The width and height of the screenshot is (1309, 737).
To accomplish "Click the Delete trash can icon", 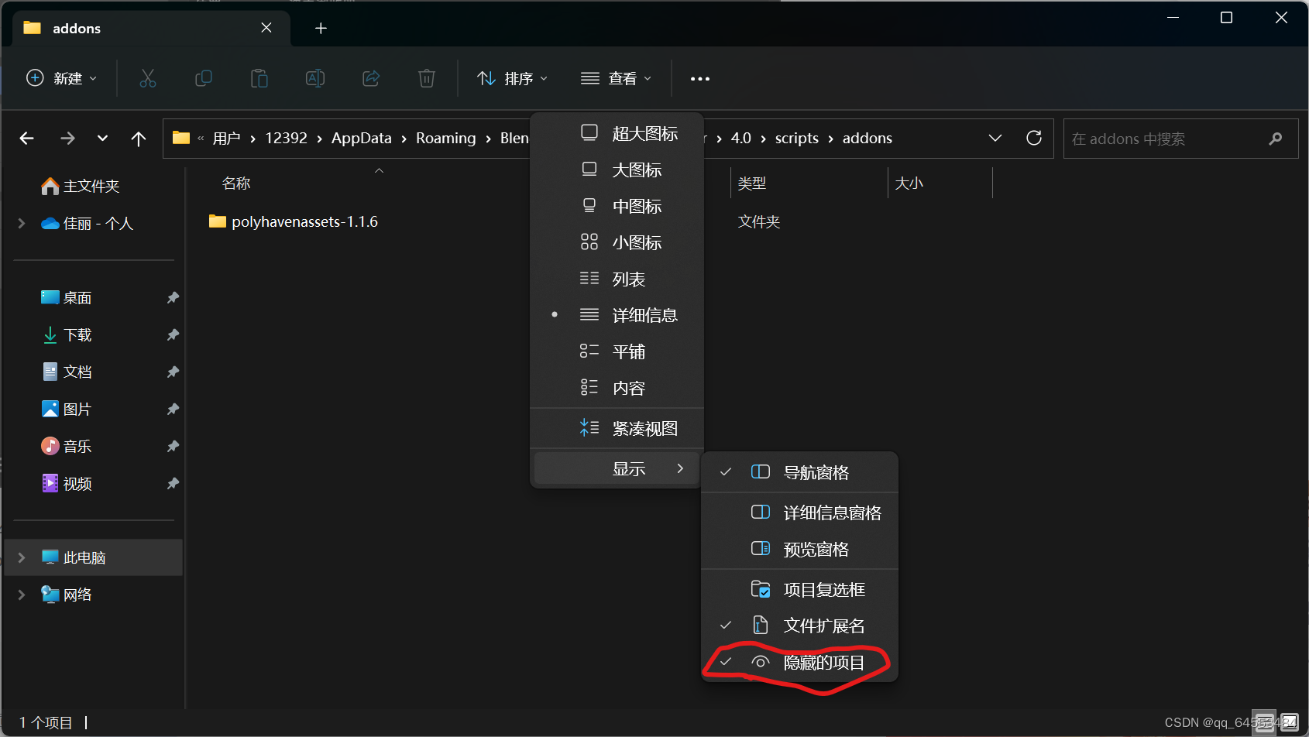I will click(427, 78).
